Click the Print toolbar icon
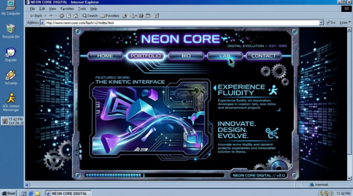353x196 pixels. click(x=141, y=16)
